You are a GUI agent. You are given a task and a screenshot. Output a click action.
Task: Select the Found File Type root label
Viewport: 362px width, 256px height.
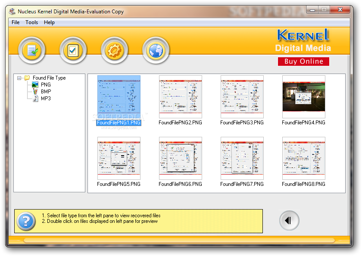click(49, 78)
